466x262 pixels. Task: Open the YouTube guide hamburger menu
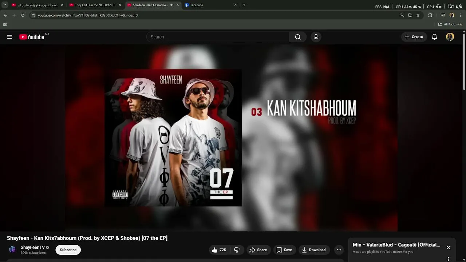(x=9, y=37)
